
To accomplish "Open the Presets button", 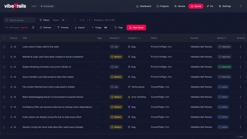I will coord(63,27).
